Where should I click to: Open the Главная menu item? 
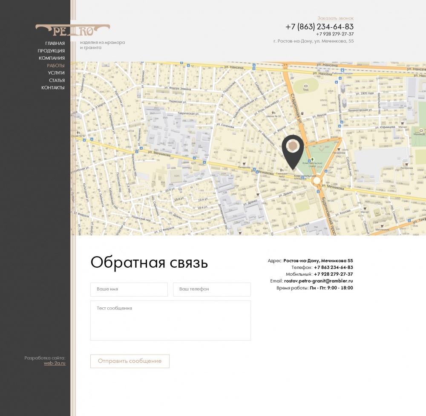[55, 43]
